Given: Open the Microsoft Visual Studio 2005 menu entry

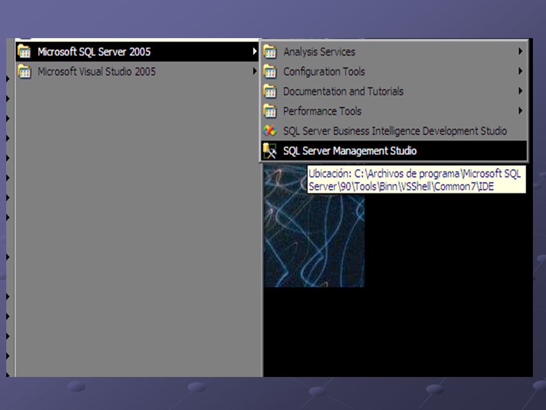Looking at the screenshot, I should tap(137, 72).
